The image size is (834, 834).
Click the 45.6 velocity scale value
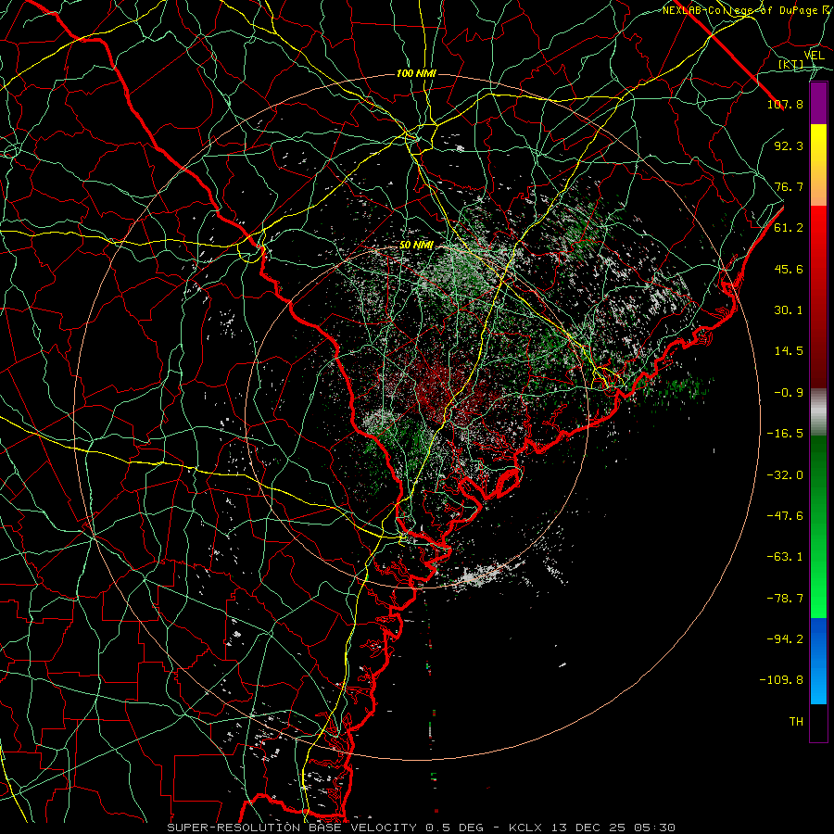point(789,269)
